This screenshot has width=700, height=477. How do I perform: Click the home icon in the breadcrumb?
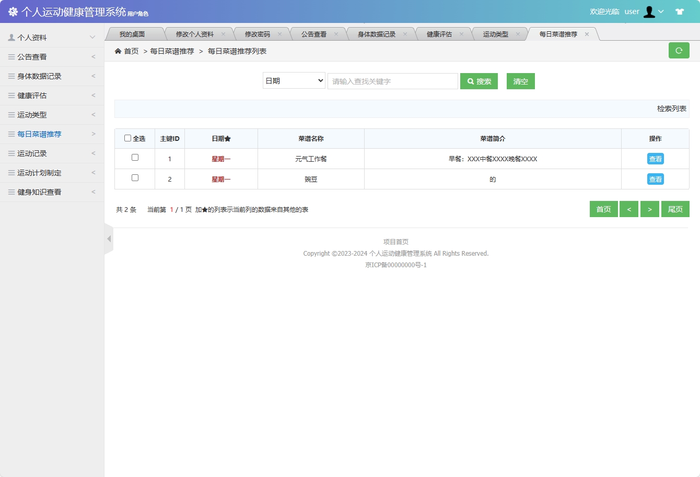pos(118,51)
